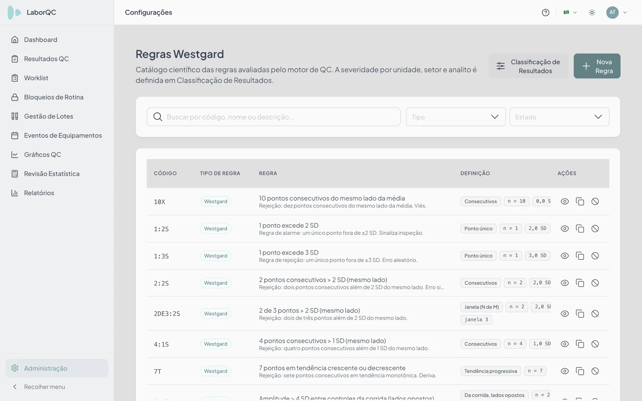View details of rule 10X
Screen dimensions: 642x401
coord(565,201)
